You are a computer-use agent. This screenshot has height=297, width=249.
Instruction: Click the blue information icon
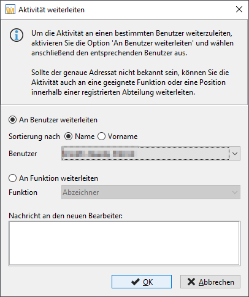17,35
